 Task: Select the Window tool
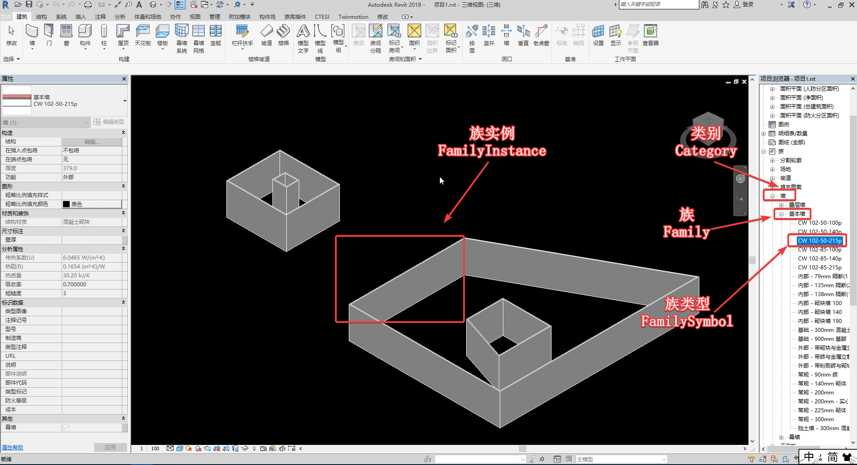coord(66,36)
